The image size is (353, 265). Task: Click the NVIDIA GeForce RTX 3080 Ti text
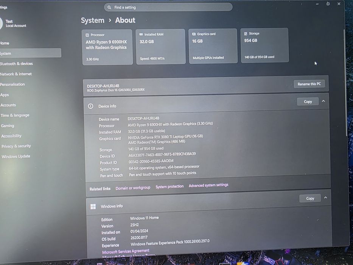tap(165, 137)
